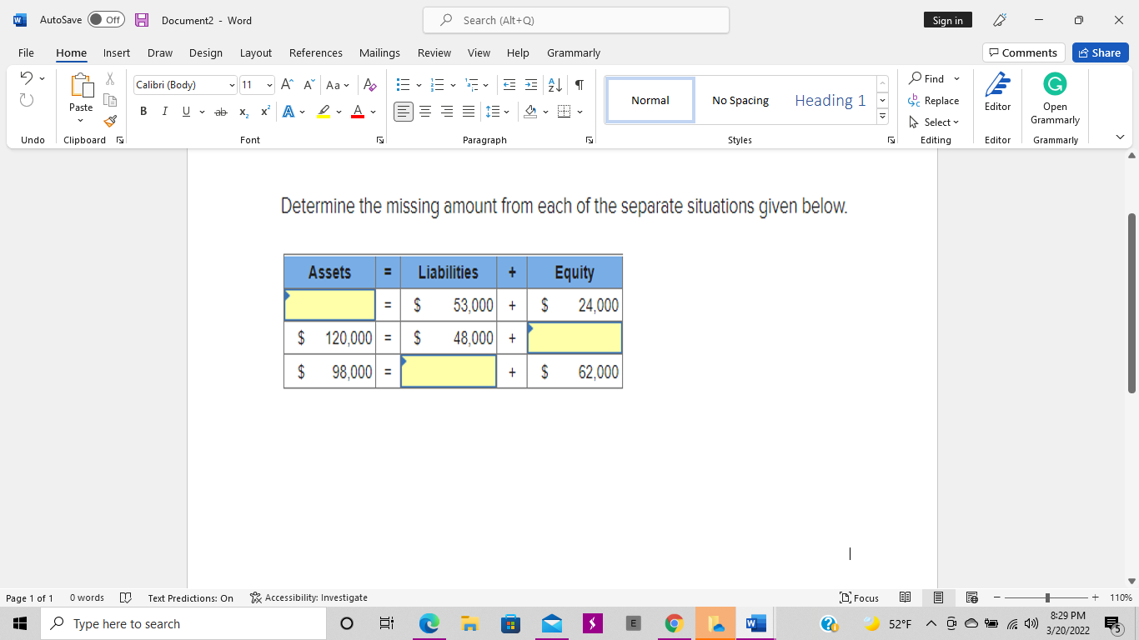Toggle Bold formatting
This screenshot has height=640, width=1139.
(143, 112)
